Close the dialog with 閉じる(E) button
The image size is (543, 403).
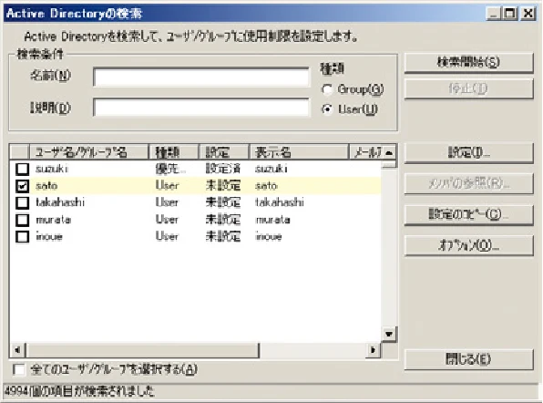tap(468, 359)
